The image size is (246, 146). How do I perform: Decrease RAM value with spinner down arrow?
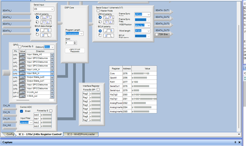(75, 44)
